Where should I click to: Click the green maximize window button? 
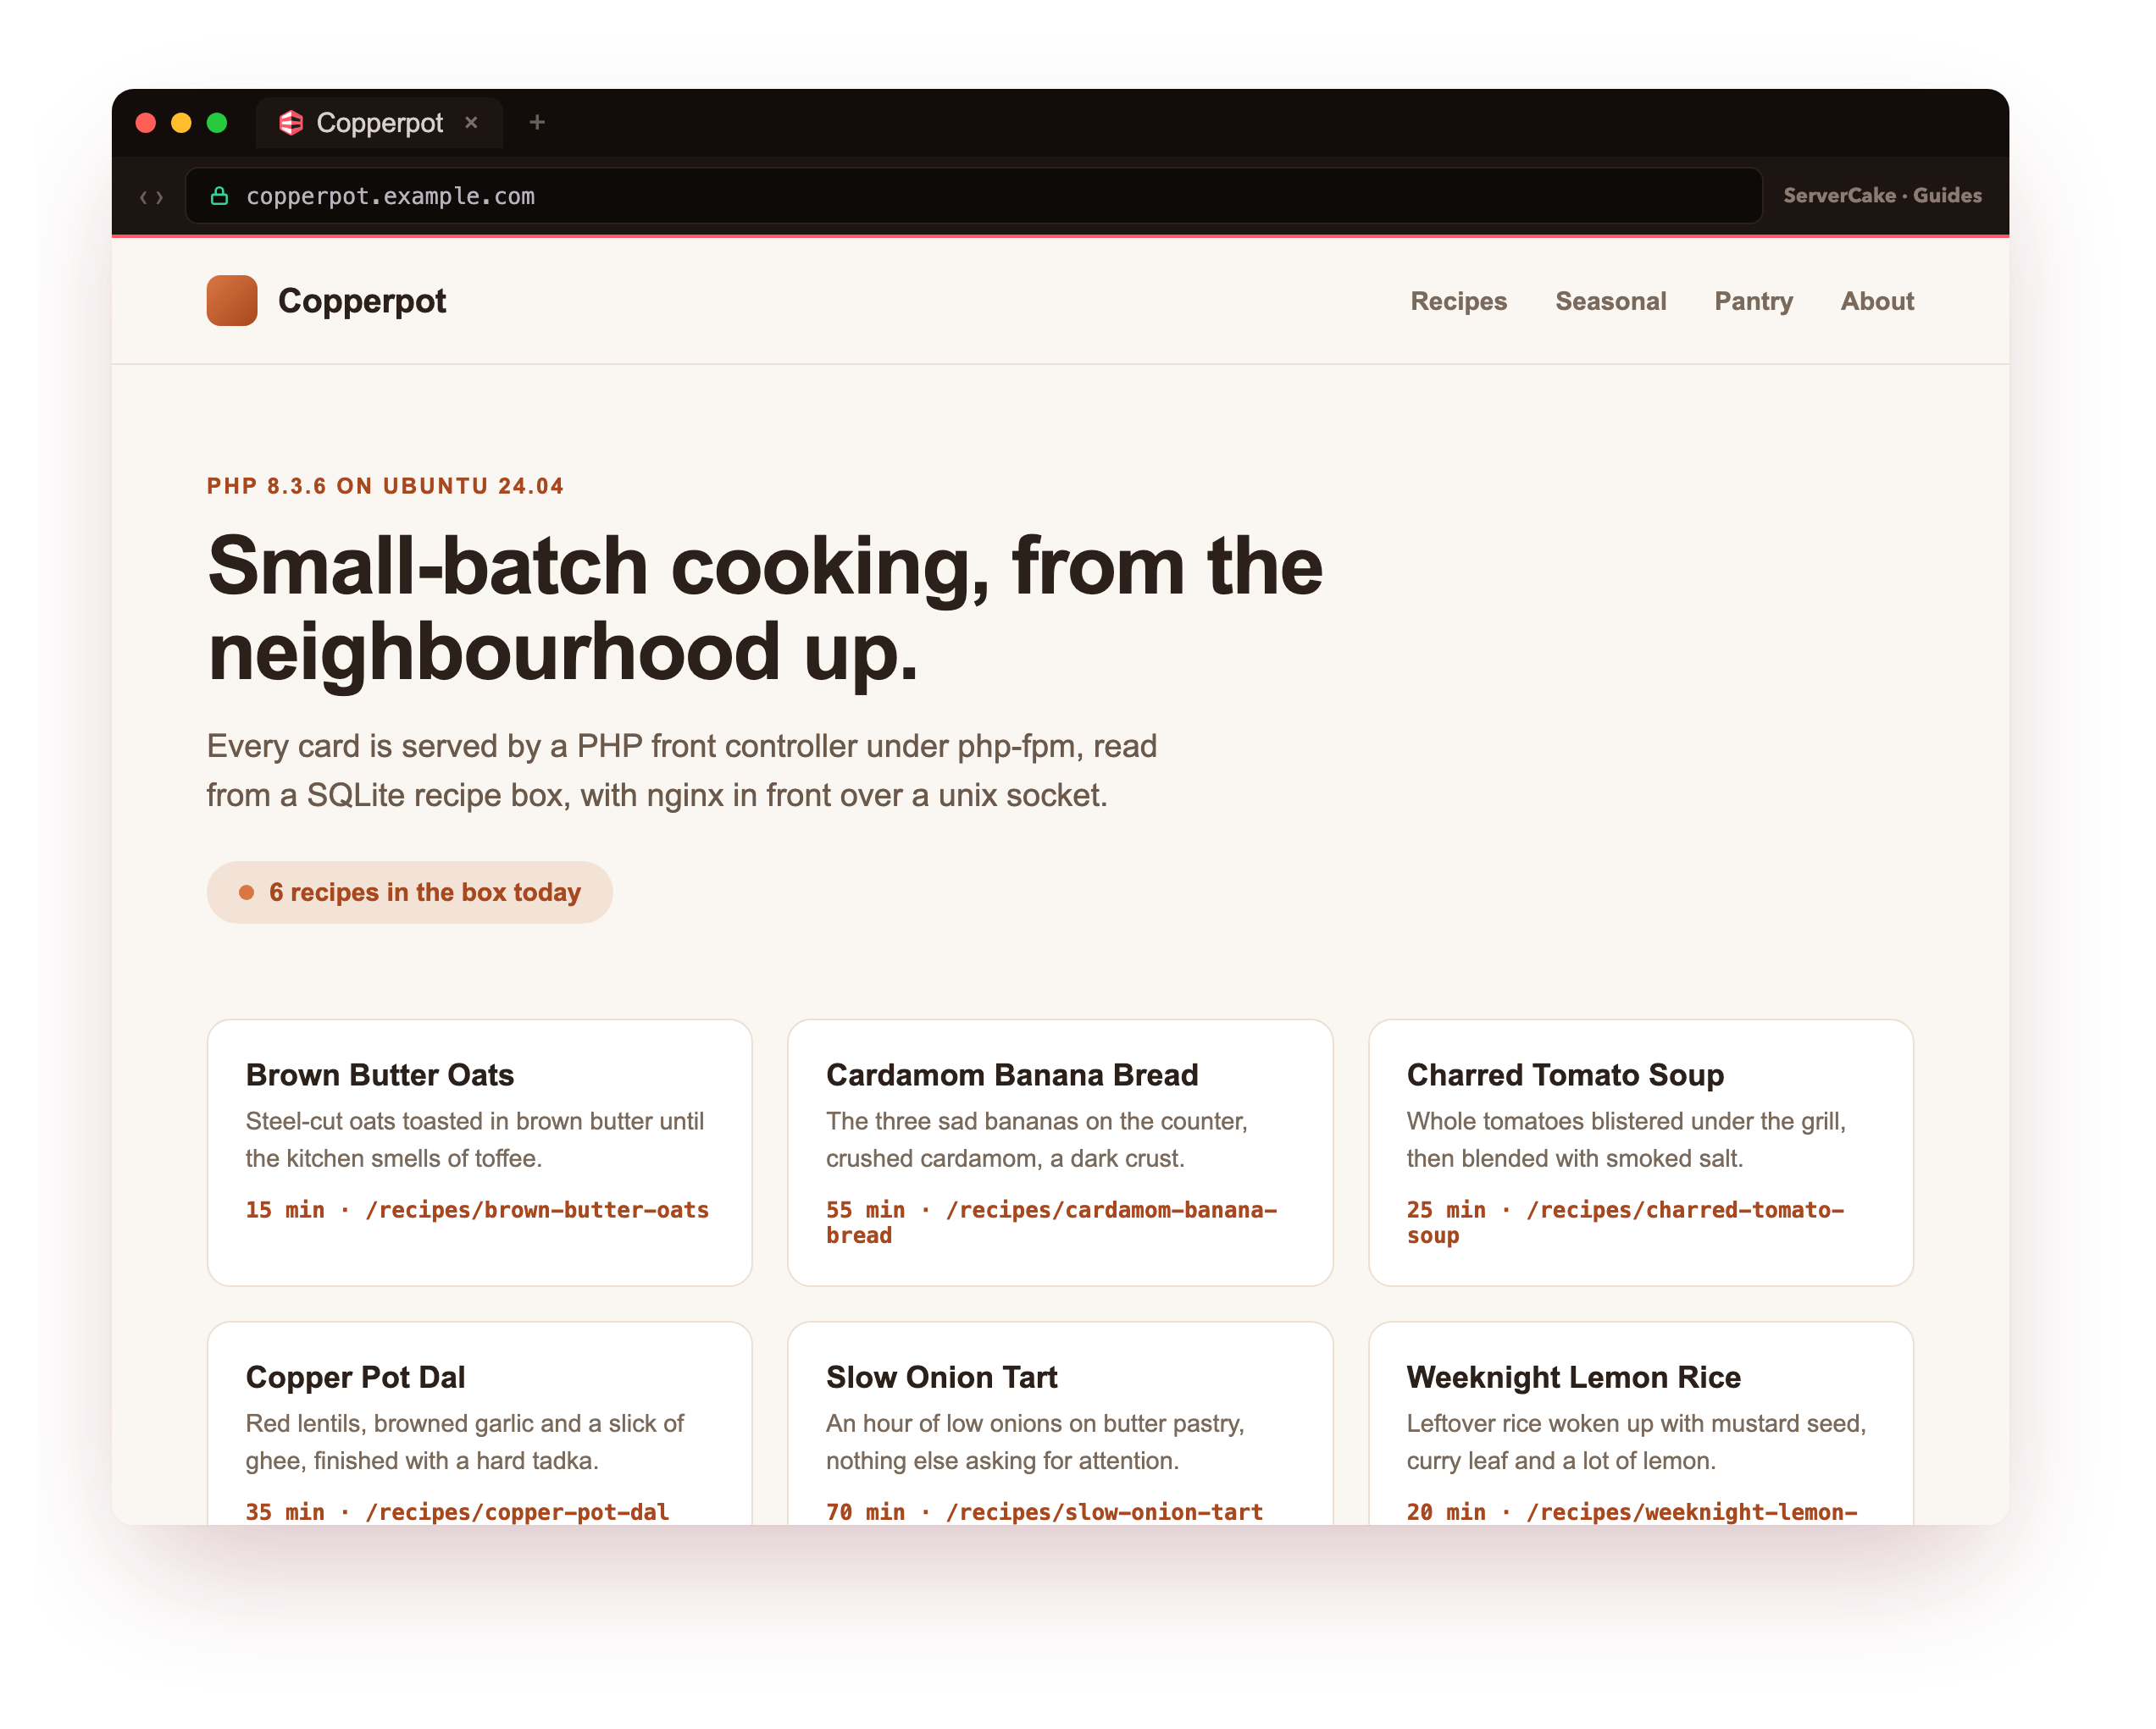[x=217, y=123]
